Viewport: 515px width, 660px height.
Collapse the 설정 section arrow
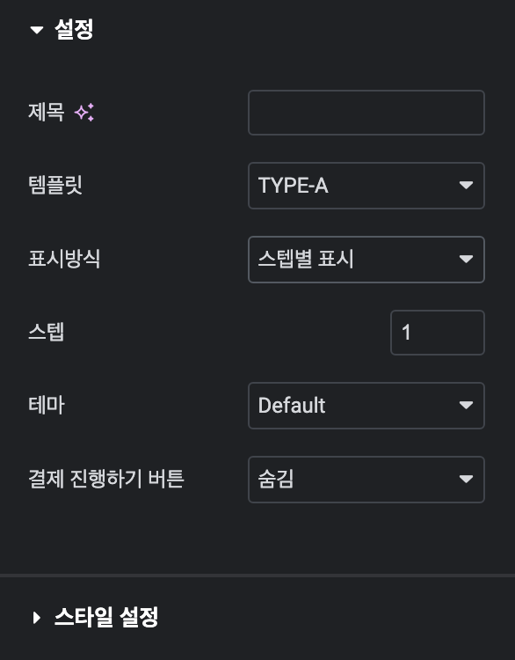coord(37,30)
